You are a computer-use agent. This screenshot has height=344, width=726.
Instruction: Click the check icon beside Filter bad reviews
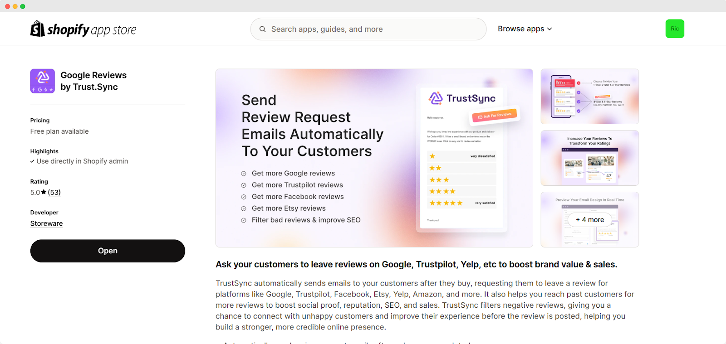[x=244, y=220]
